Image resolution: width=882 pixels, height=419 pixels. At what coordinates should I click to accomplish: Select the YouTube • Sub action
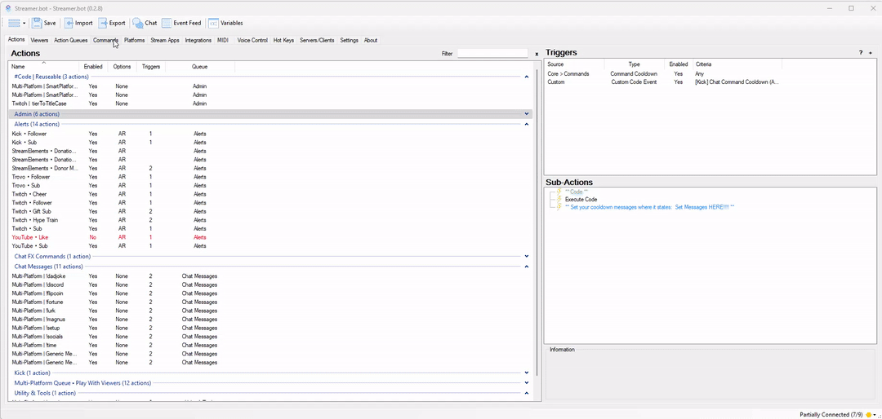(30, 246)
